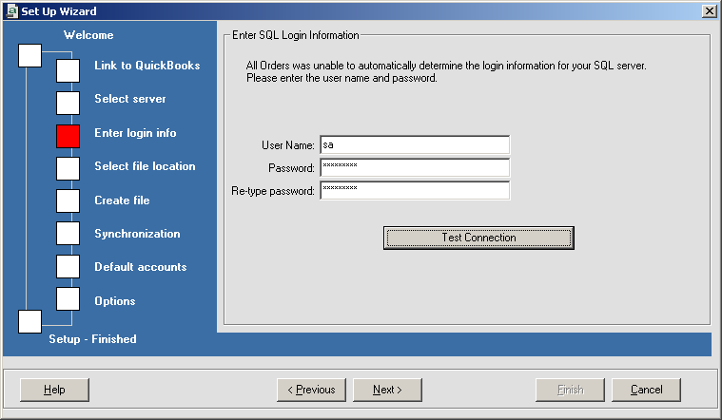Image resolution: width=722 pixels, height=420 pixels.
Task: Select the Create file step box
Action: click(x=68, y=201)
